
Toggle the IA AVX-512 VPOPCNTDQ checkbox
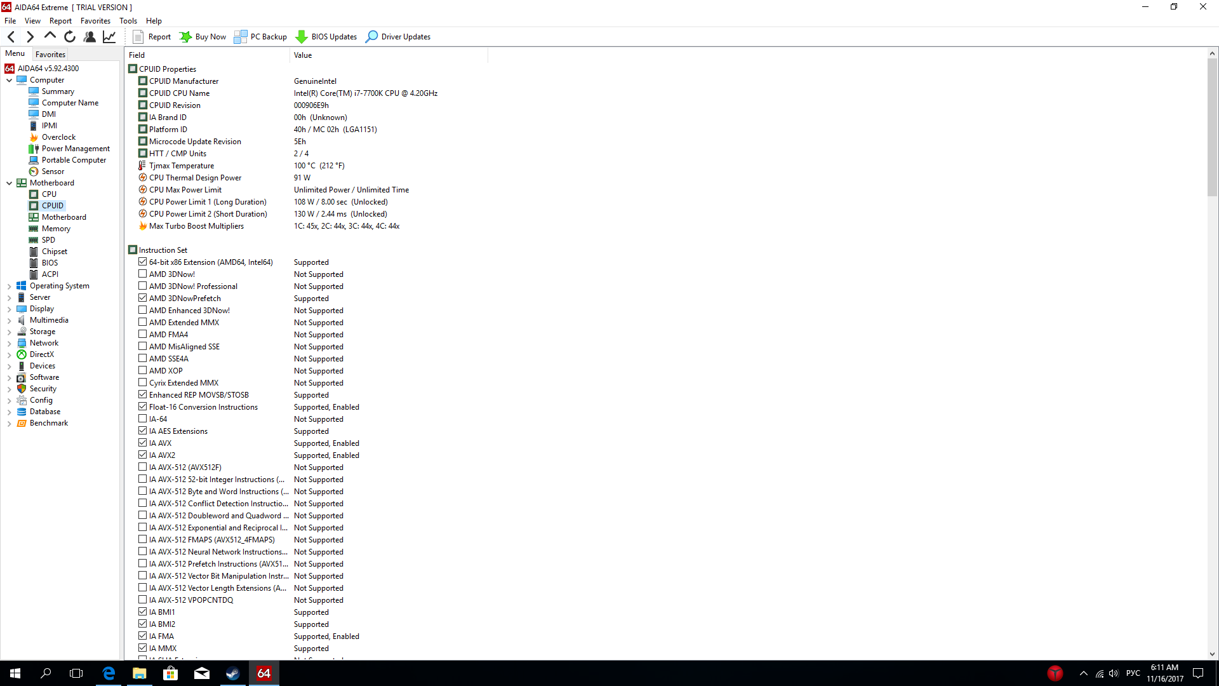(143, 600)
